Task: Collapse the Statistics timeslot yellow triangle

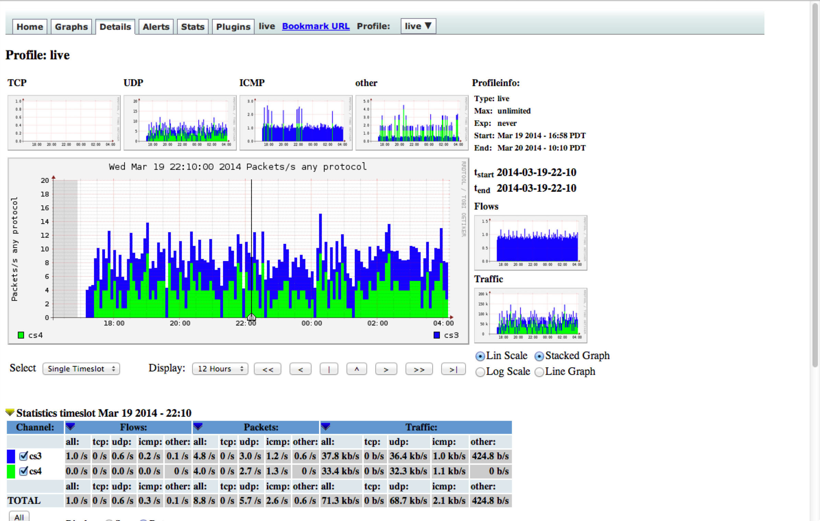Action: coord(10,412)
